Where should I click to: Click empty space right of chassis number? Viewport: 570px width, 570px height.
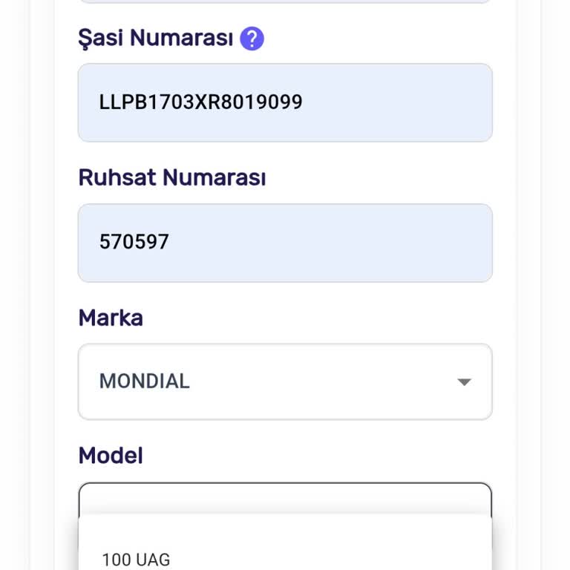(x=401, y=102)
